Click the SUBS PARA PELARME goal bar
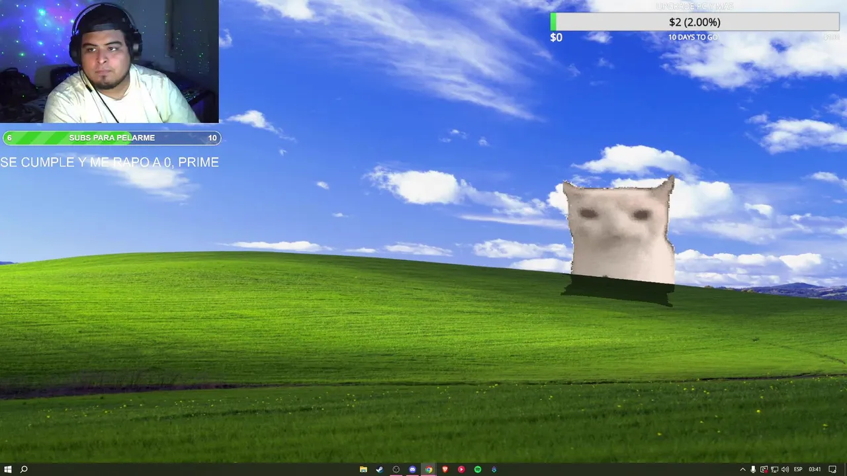Image resolution: width=847 pixels, height=476 pixels. click(112, 138)
